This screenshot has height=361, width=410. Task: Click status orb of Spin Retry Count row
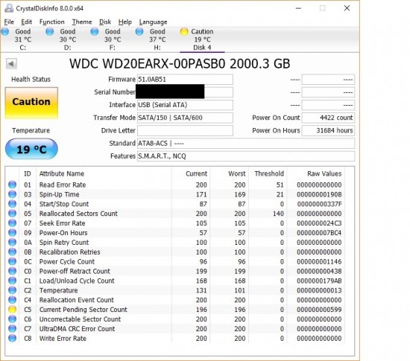pyautogui.click(x=12, y=242)
